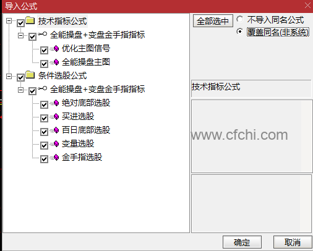Click the diamond icon beside 买进选股
Image resolution: width=313 pixels, height=251 pixels.
56,117
